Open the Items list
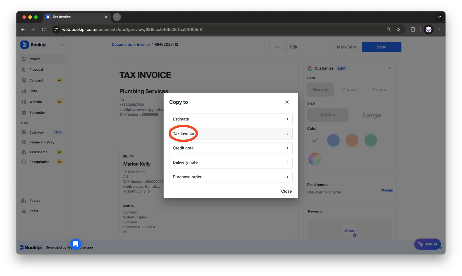 (x=34, y=211)
